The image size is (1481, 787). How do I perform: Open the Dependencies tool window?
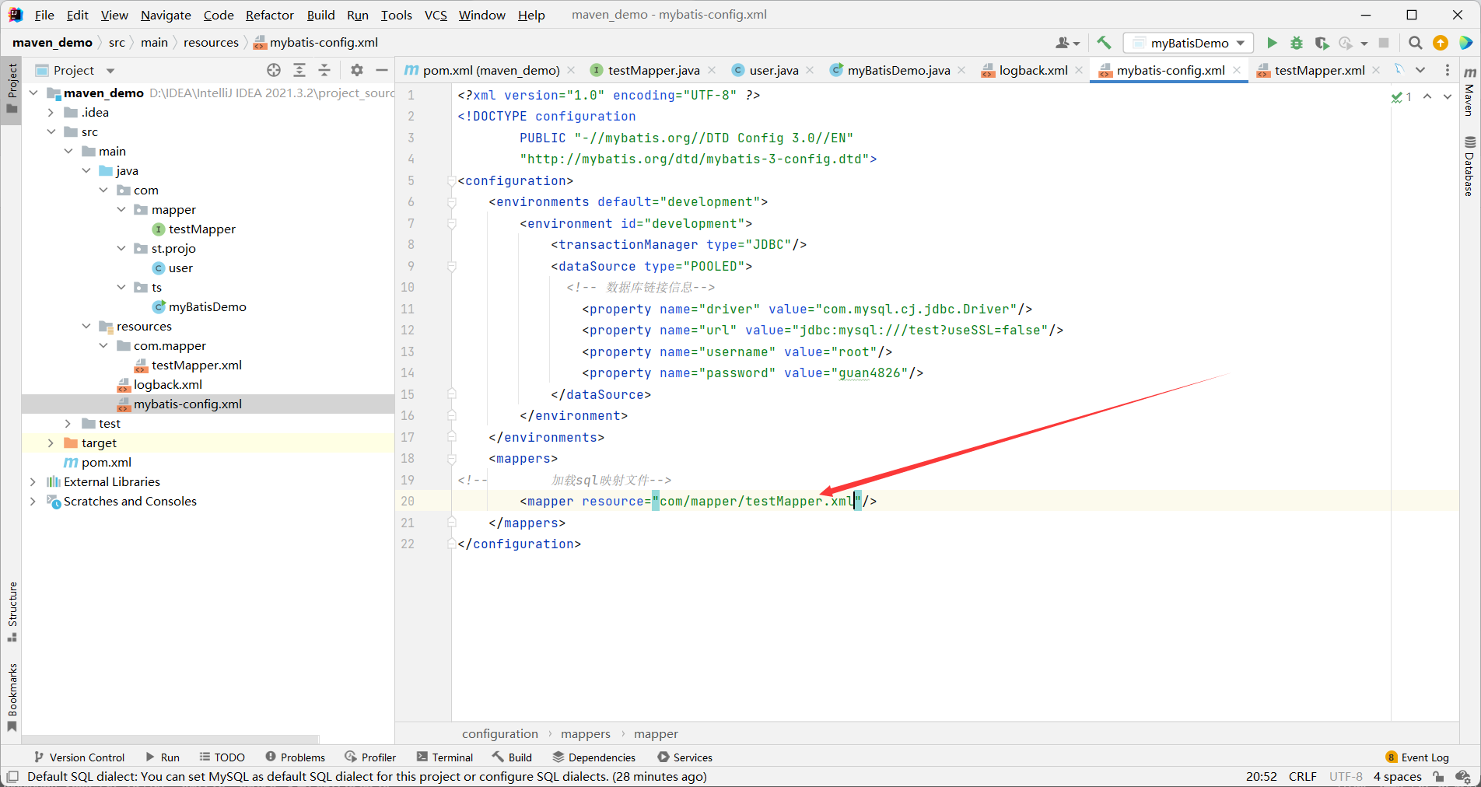click(594, 757)
